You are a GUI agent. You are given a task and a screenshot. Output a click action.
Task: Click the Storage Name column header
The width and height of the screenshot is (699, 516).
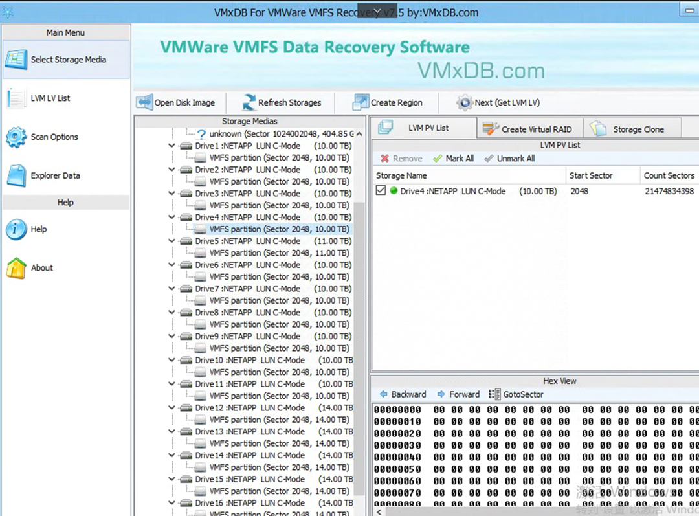pos(469,175)
